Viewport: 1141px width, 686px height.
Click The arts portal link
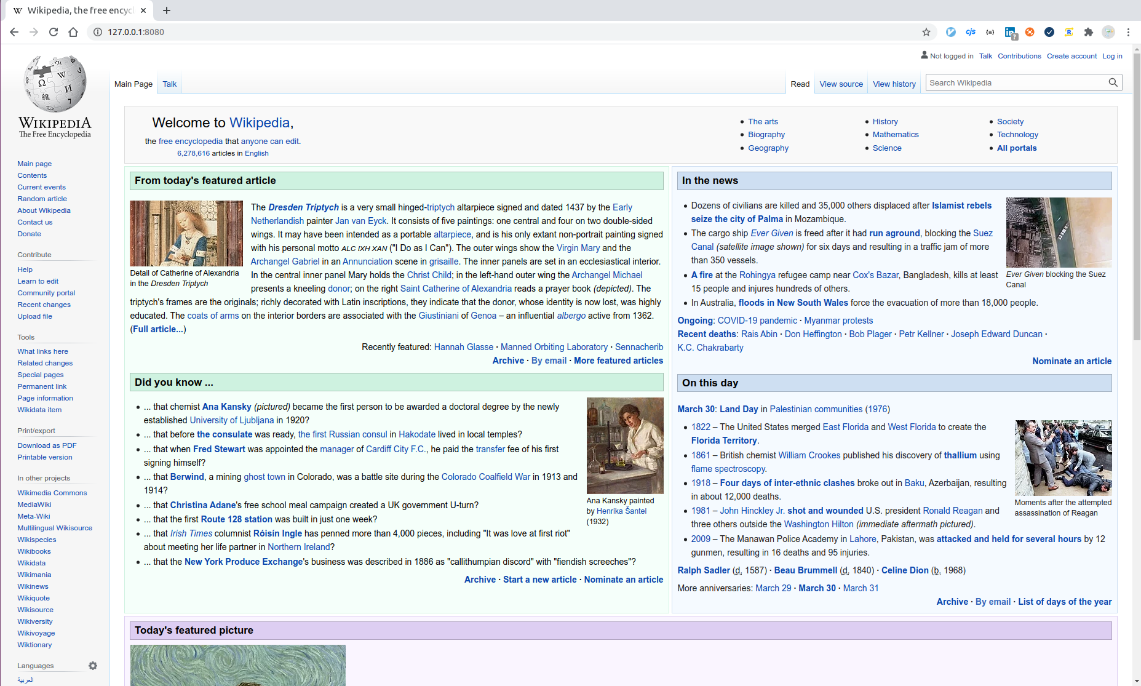(763, 122)
